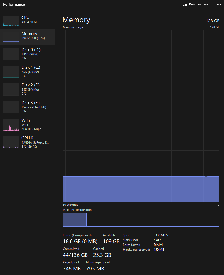Open Disk 3 (F:) mini graph
This screenshot has height=275, width=224.
11,107
